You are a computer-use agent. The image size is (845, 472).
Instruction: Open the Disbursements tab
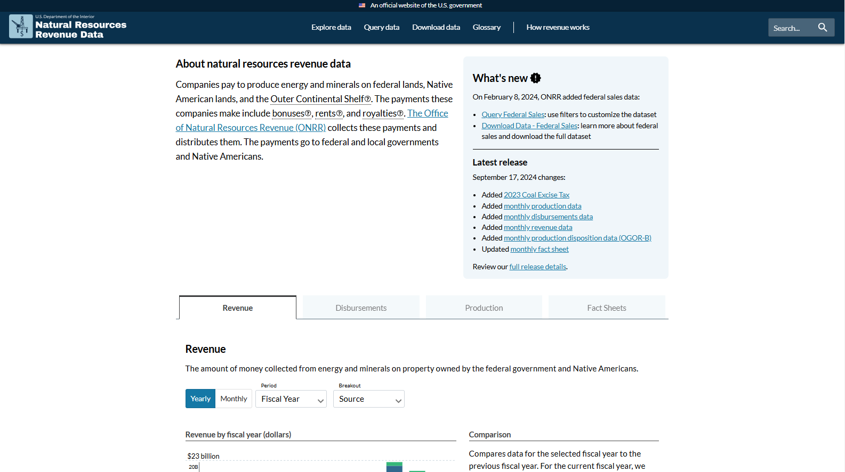(x=361, y=308)
